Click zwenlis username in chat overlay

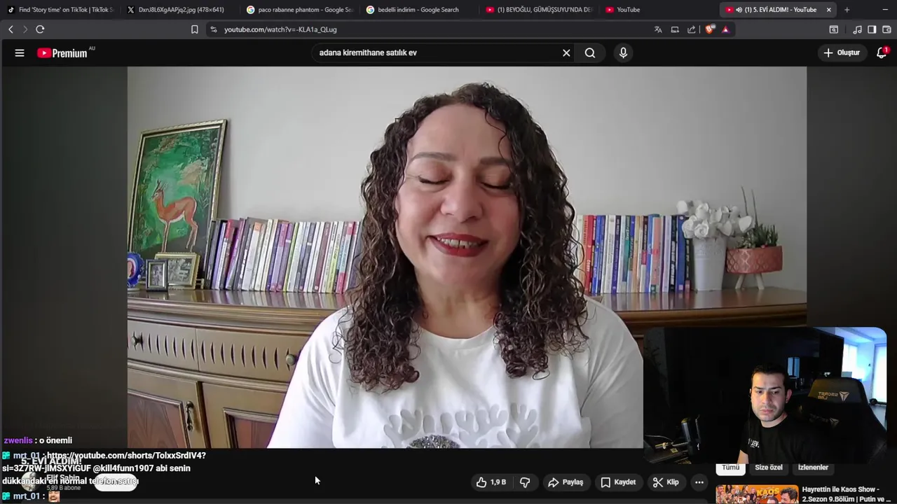coord(18,440)
